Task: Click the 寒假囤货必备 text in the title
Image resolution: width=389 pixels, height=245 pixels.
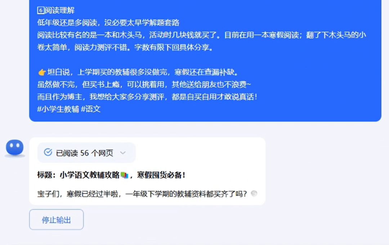Action: 161,175
